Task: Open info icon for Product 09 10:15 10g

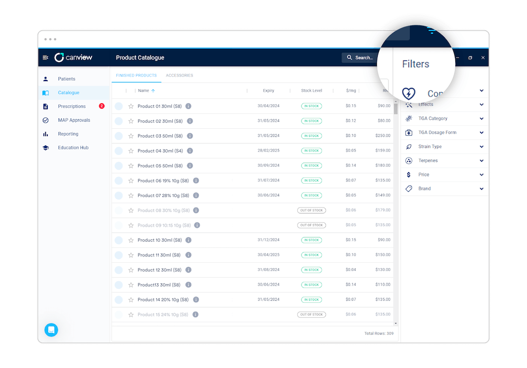Action: click(197, 225)
